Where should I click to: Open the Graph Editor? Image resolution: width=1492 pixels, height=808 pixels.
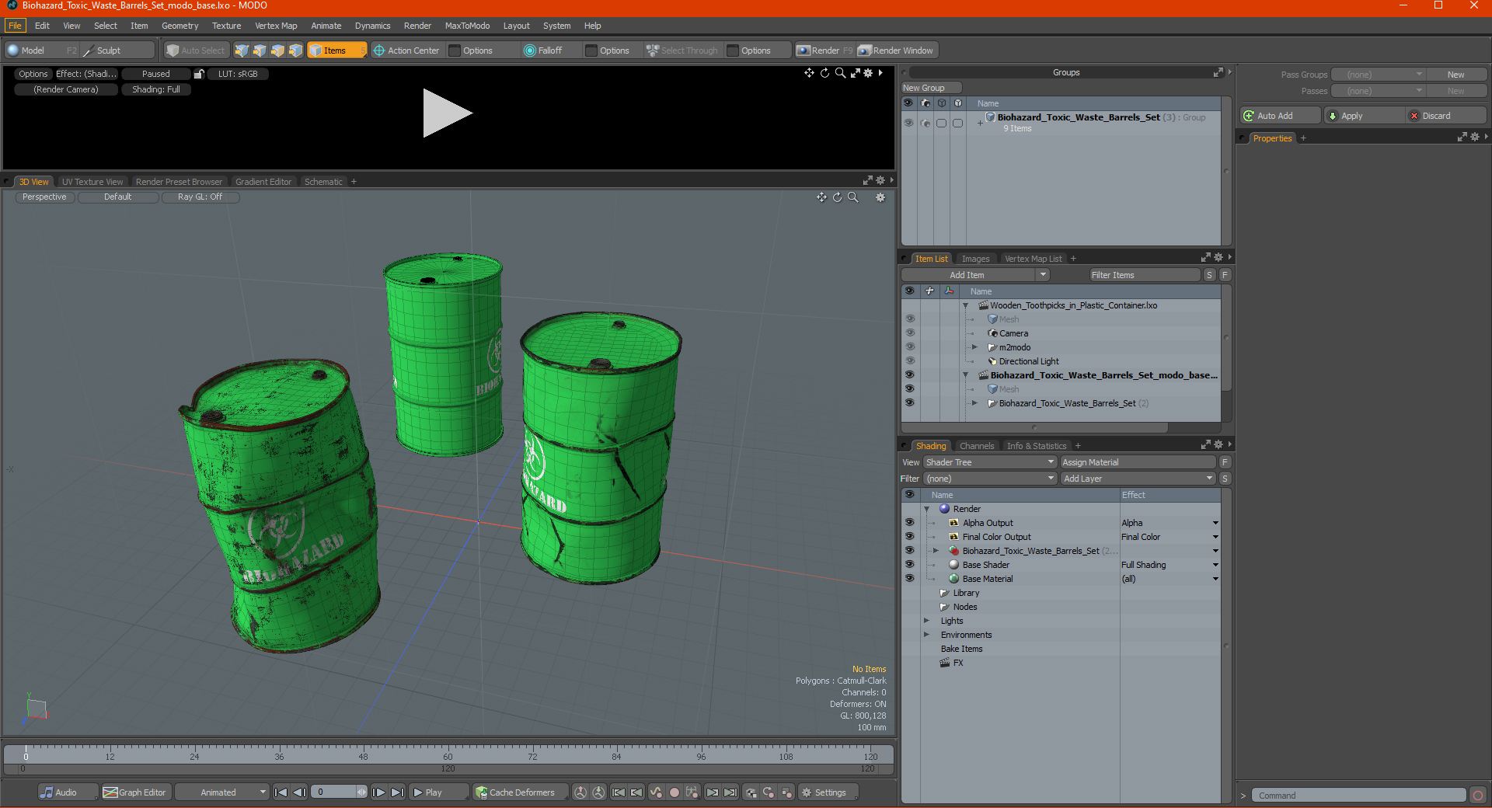point(135,792)
